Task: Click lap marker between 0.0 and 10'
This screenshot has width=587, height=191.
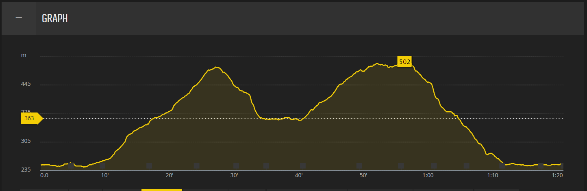Action: pos(71,166)
